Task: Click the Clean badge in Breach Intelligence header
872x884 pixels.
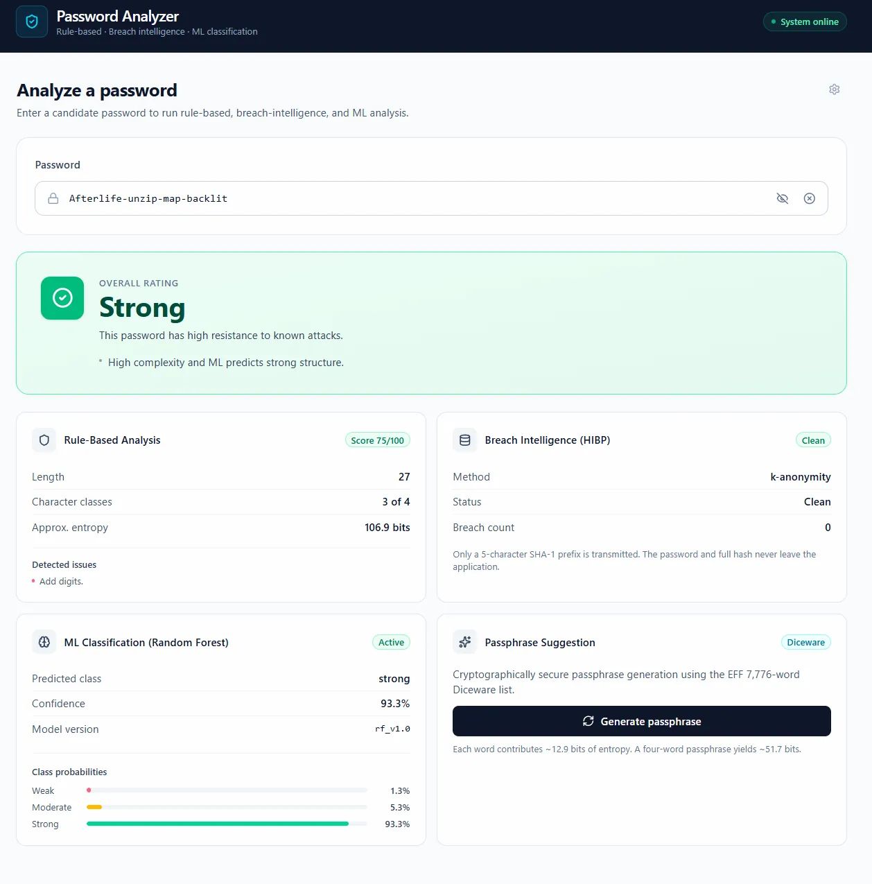Action: [813, 440]
